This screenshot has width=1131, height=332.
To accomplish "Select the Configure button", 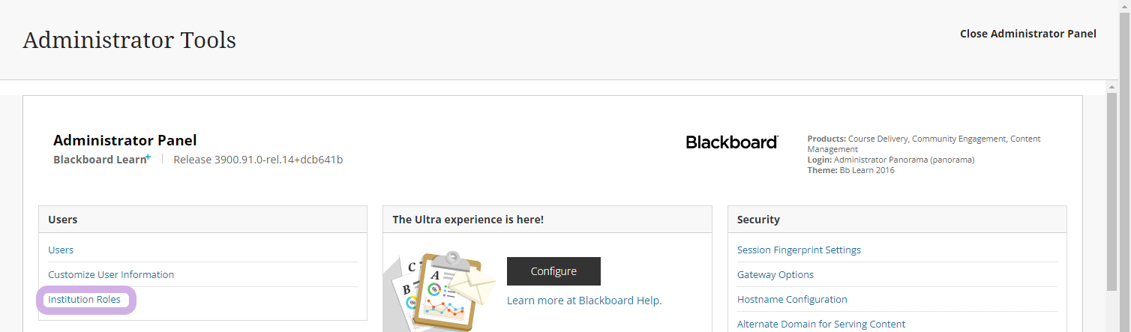I will [x=553, y=271].
